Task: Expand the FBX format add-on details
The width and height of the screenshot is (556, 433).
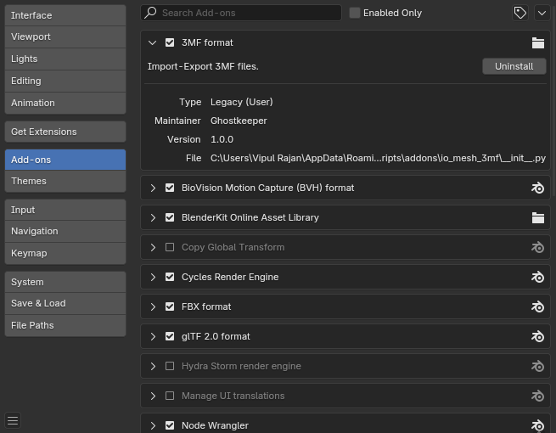Action: click(153, 306)
